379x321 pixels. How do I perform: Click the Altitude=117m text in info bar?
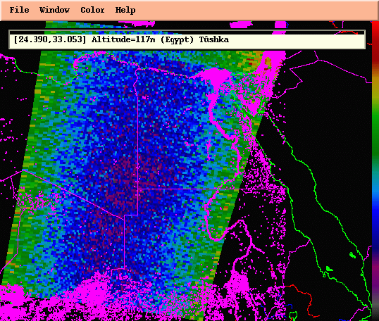pyautogui.click(x=123, y=39)
